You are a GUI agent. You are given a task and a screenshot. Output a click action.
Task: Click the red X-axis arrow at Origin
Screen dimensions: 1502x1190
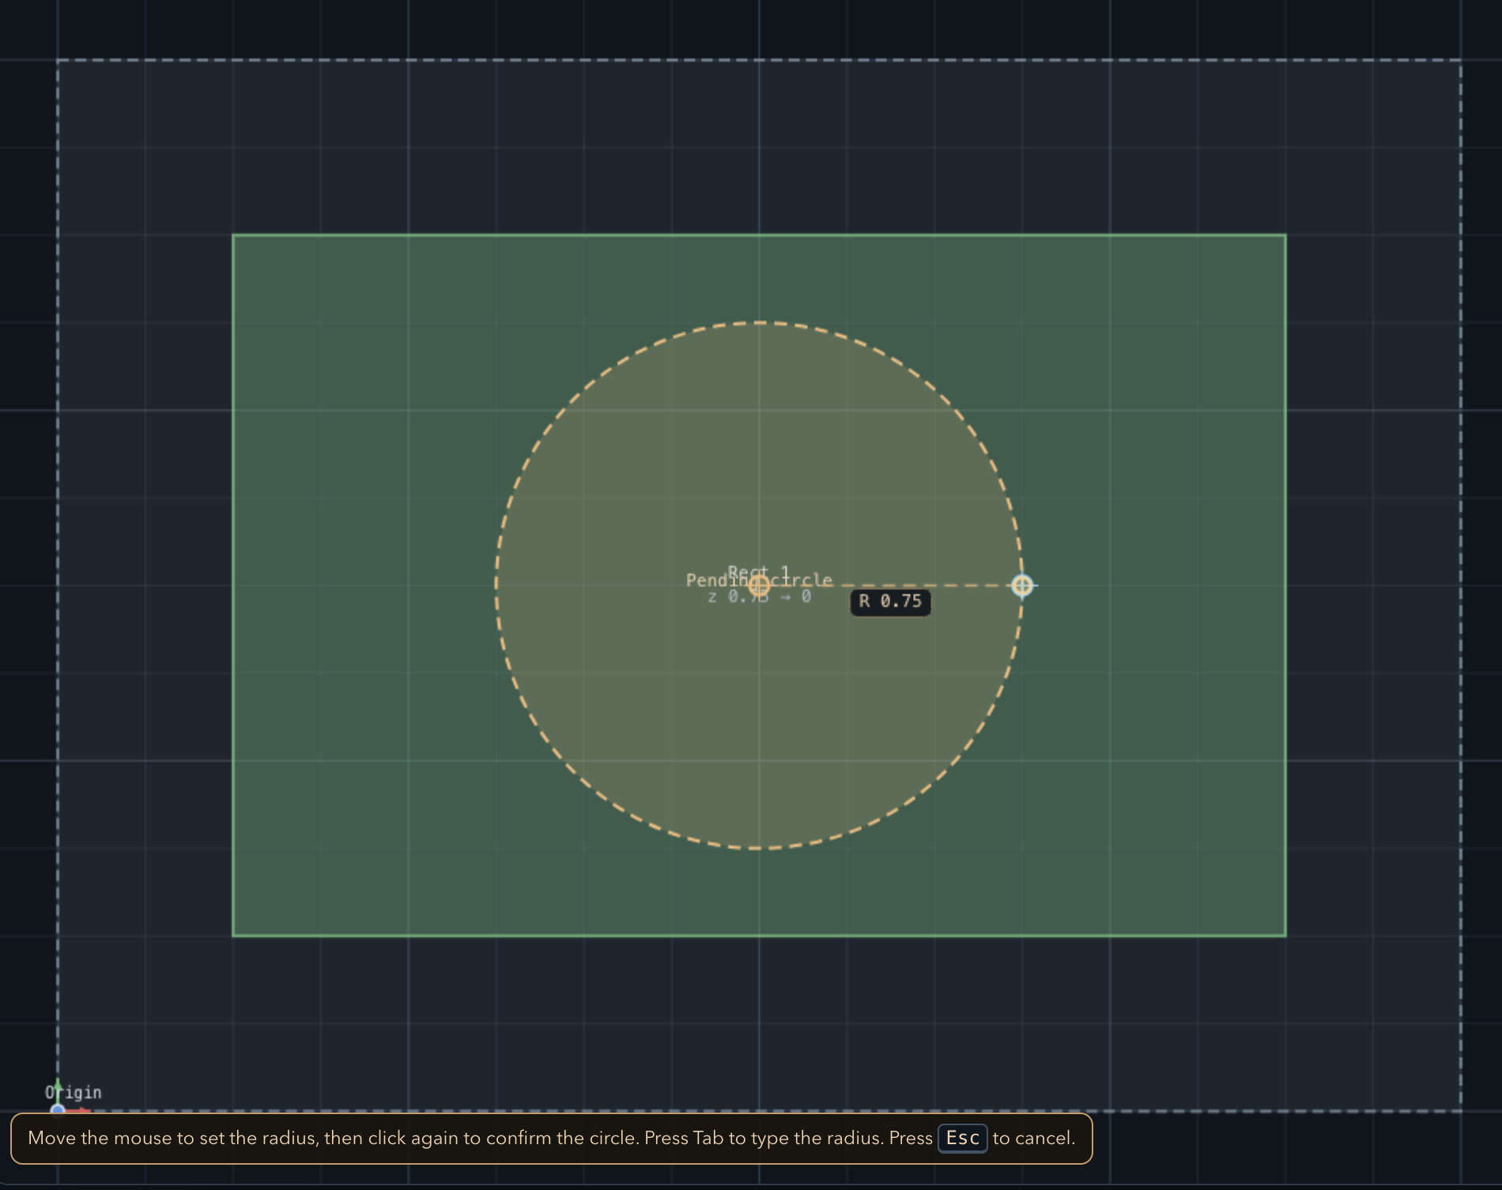click(x=79, y=1111)
